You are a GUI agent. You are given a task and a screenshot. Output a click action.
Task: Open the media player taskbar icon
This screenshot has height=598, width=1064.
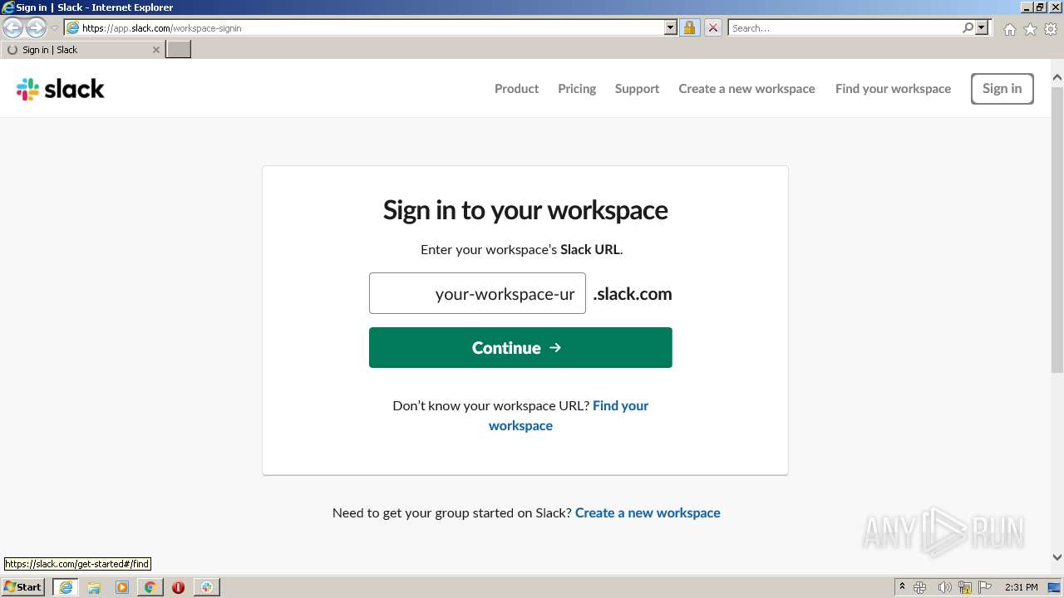(x=122, y=587)
